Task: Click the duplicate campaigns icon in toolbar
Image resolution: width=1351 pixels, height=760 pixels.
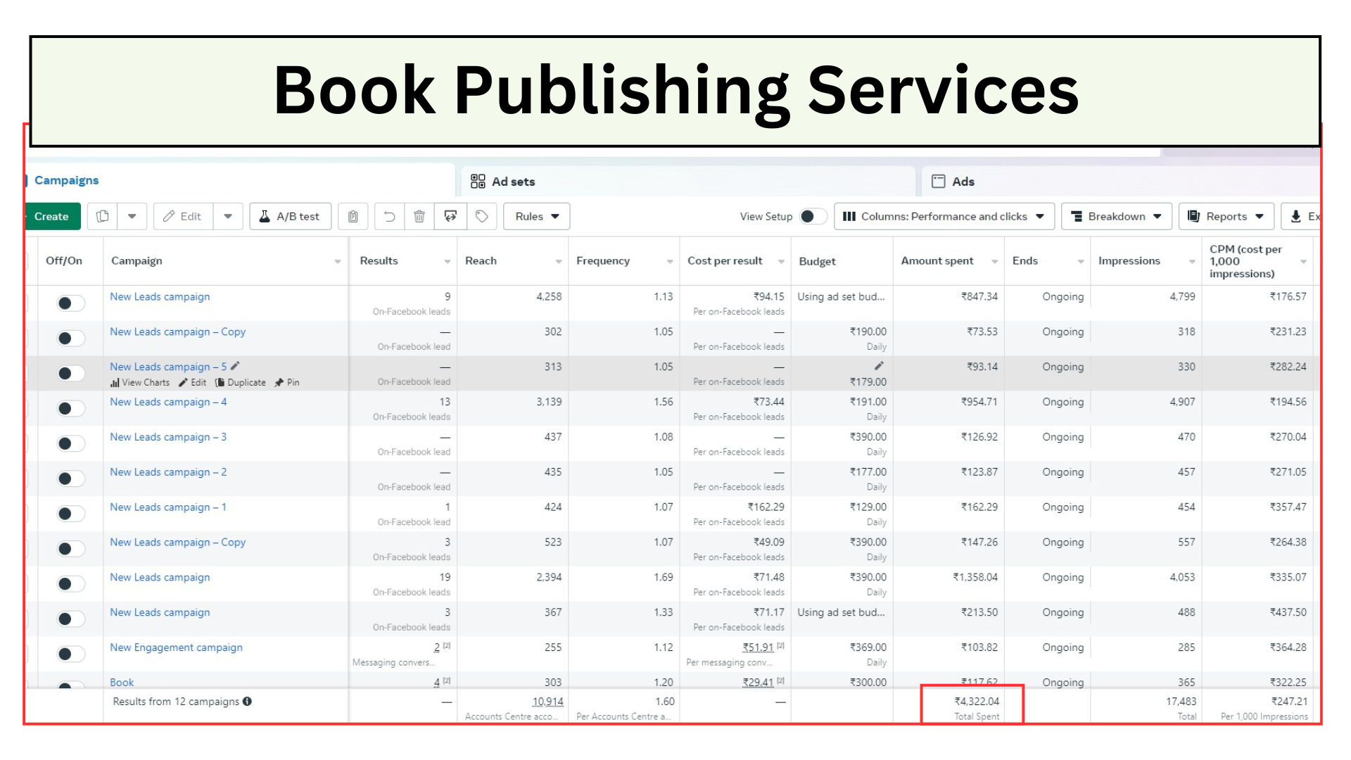Action: coord(103,216)
